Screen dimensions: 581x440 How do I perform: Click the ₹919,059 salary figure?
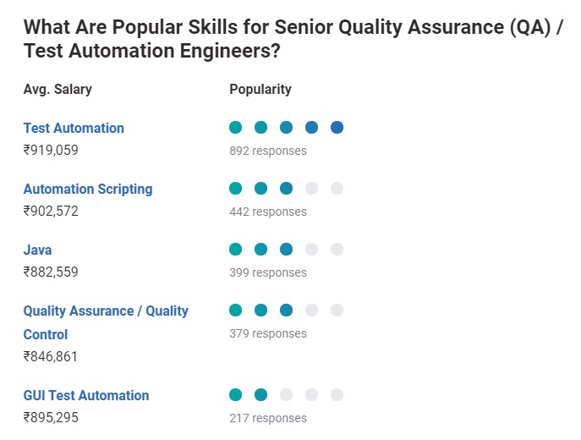(51, 151)
